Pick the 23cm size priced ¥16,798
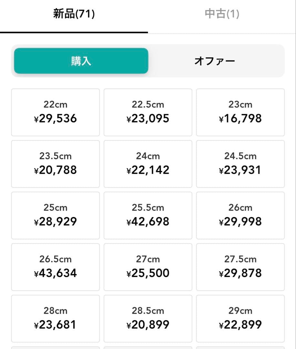Viewport: 296px width, 349px height. [x=240, y=112]
